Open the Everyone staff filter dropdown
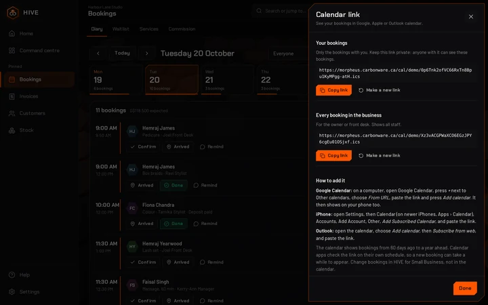The height and width of the screenshot is (305, 488). coord(288,54)
